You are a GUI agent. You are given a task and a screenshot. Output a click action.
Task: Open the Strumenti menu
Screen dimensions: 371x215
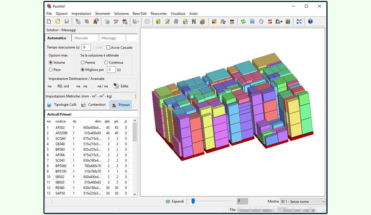click(103, 13)
